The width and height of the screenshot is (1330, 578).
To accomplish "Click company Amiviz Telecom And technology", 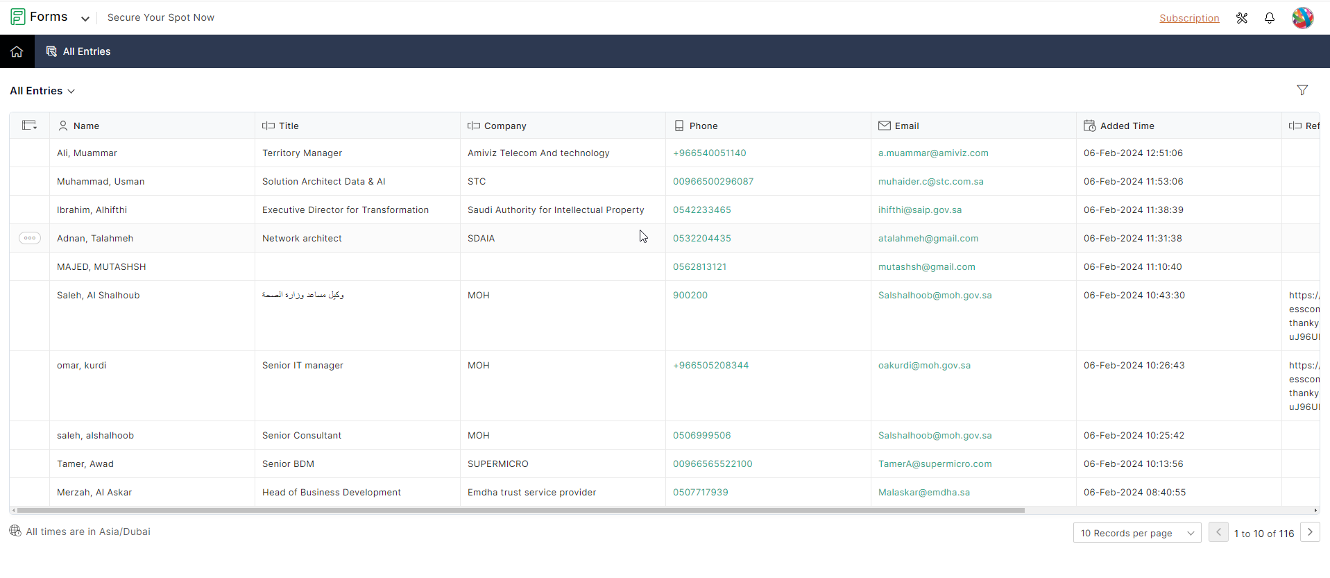I will coord(538,153).
